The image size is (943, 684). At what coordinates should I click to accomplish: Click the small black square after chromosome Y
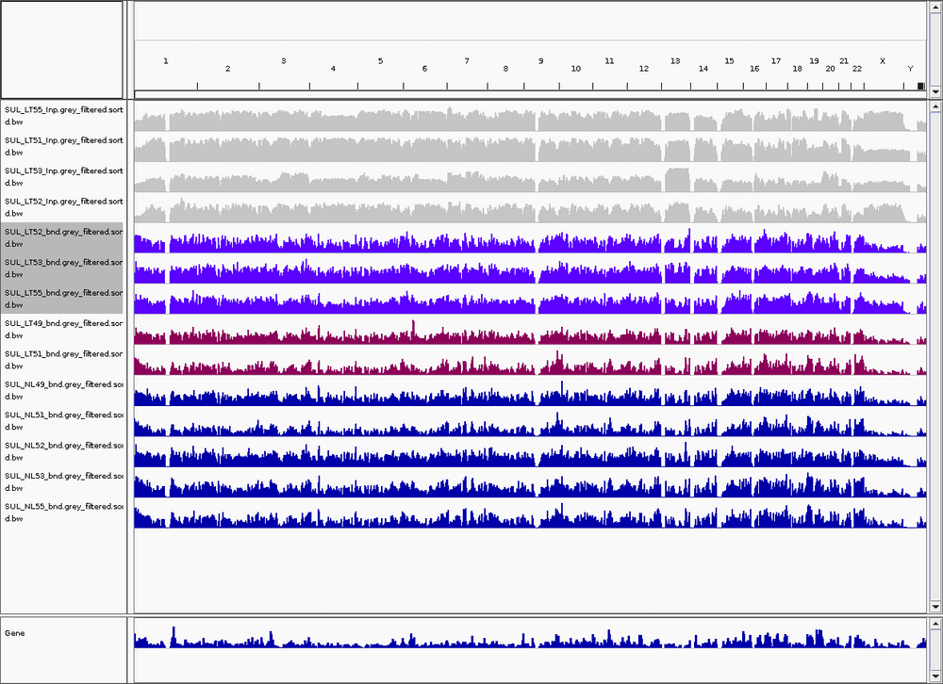pyautogui.click(x=921, y=87)
